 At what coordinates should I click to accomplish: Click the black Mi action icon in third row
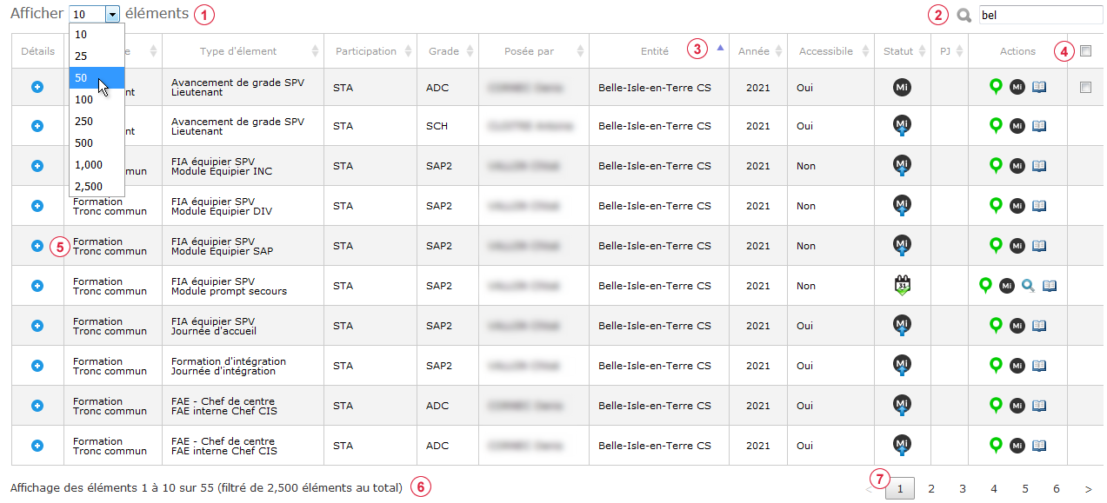click(1017, 166)
